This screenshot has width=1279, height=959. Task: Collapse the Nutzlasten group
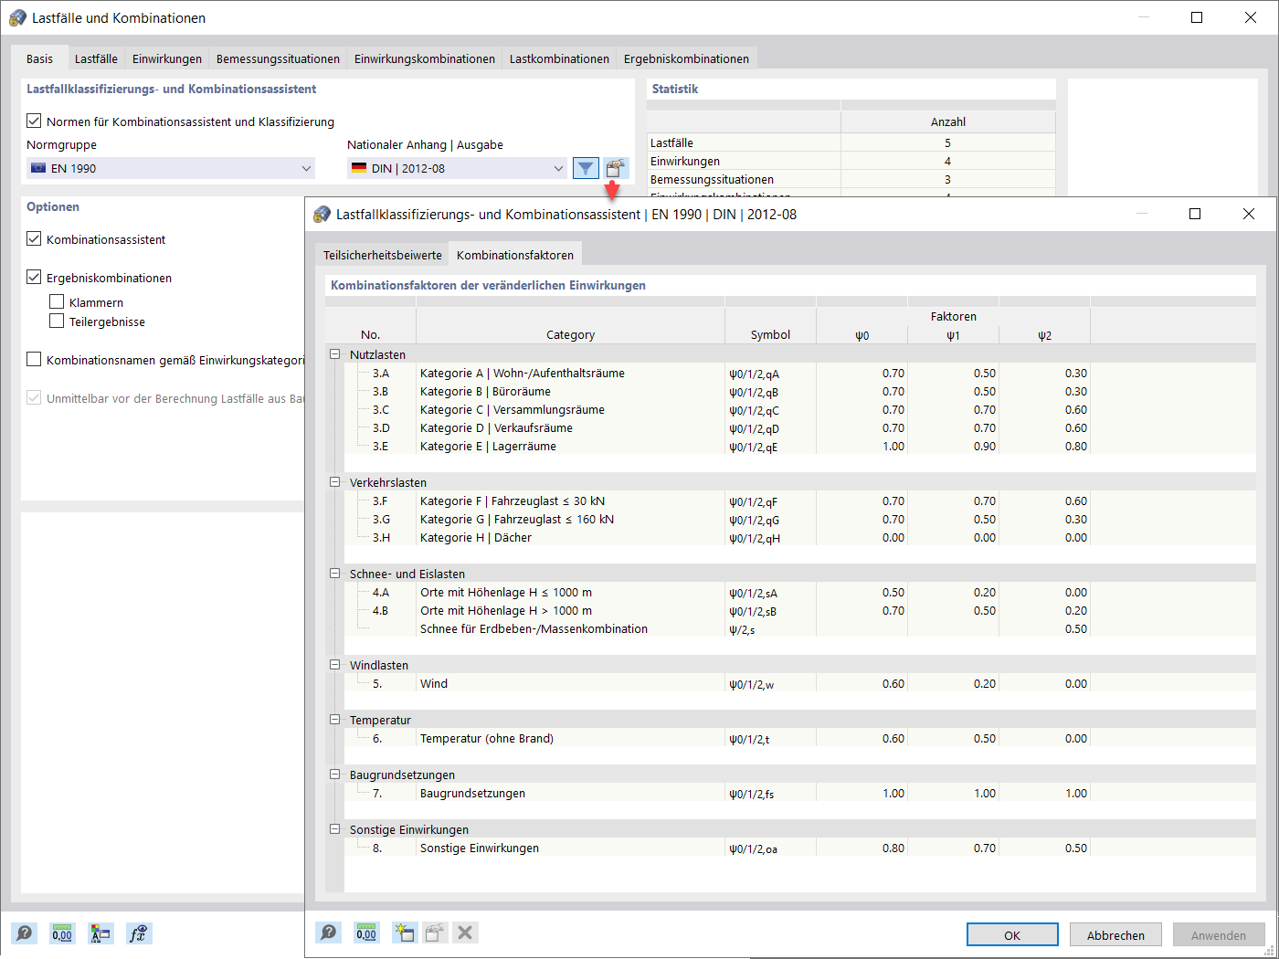coord(335,354)
